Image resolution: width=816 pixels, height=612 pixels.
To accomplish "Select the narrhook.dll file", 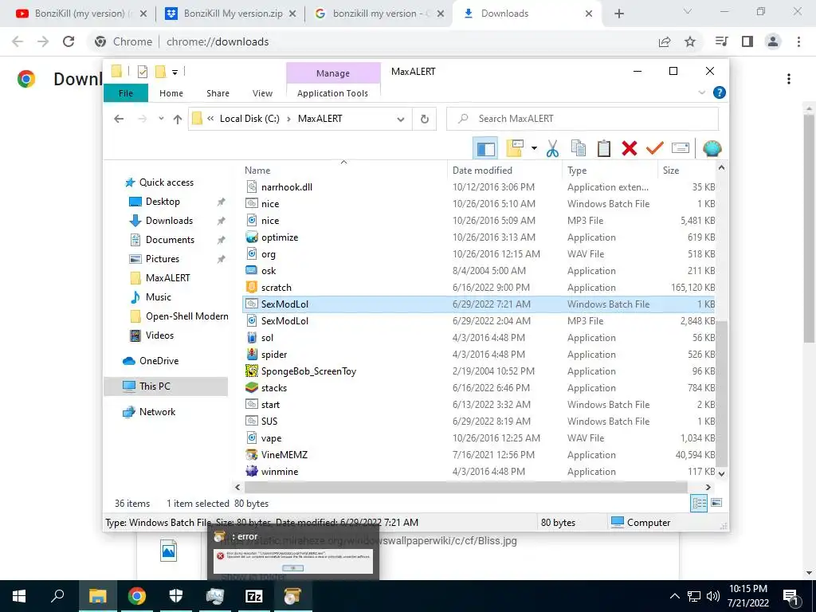I will click(x=287, y=186).
